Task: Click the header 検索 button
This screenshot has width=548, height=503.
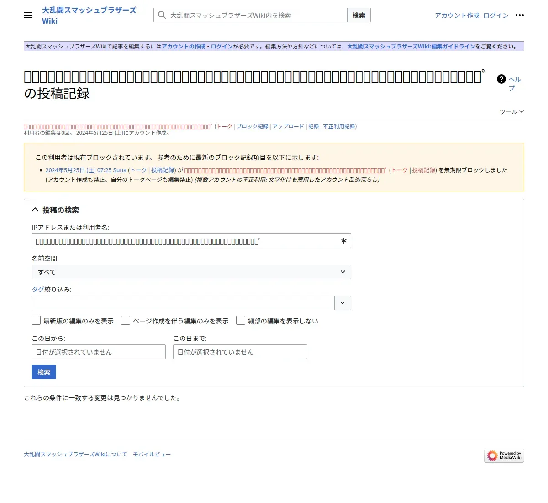Action: click(x=359, y=15)
